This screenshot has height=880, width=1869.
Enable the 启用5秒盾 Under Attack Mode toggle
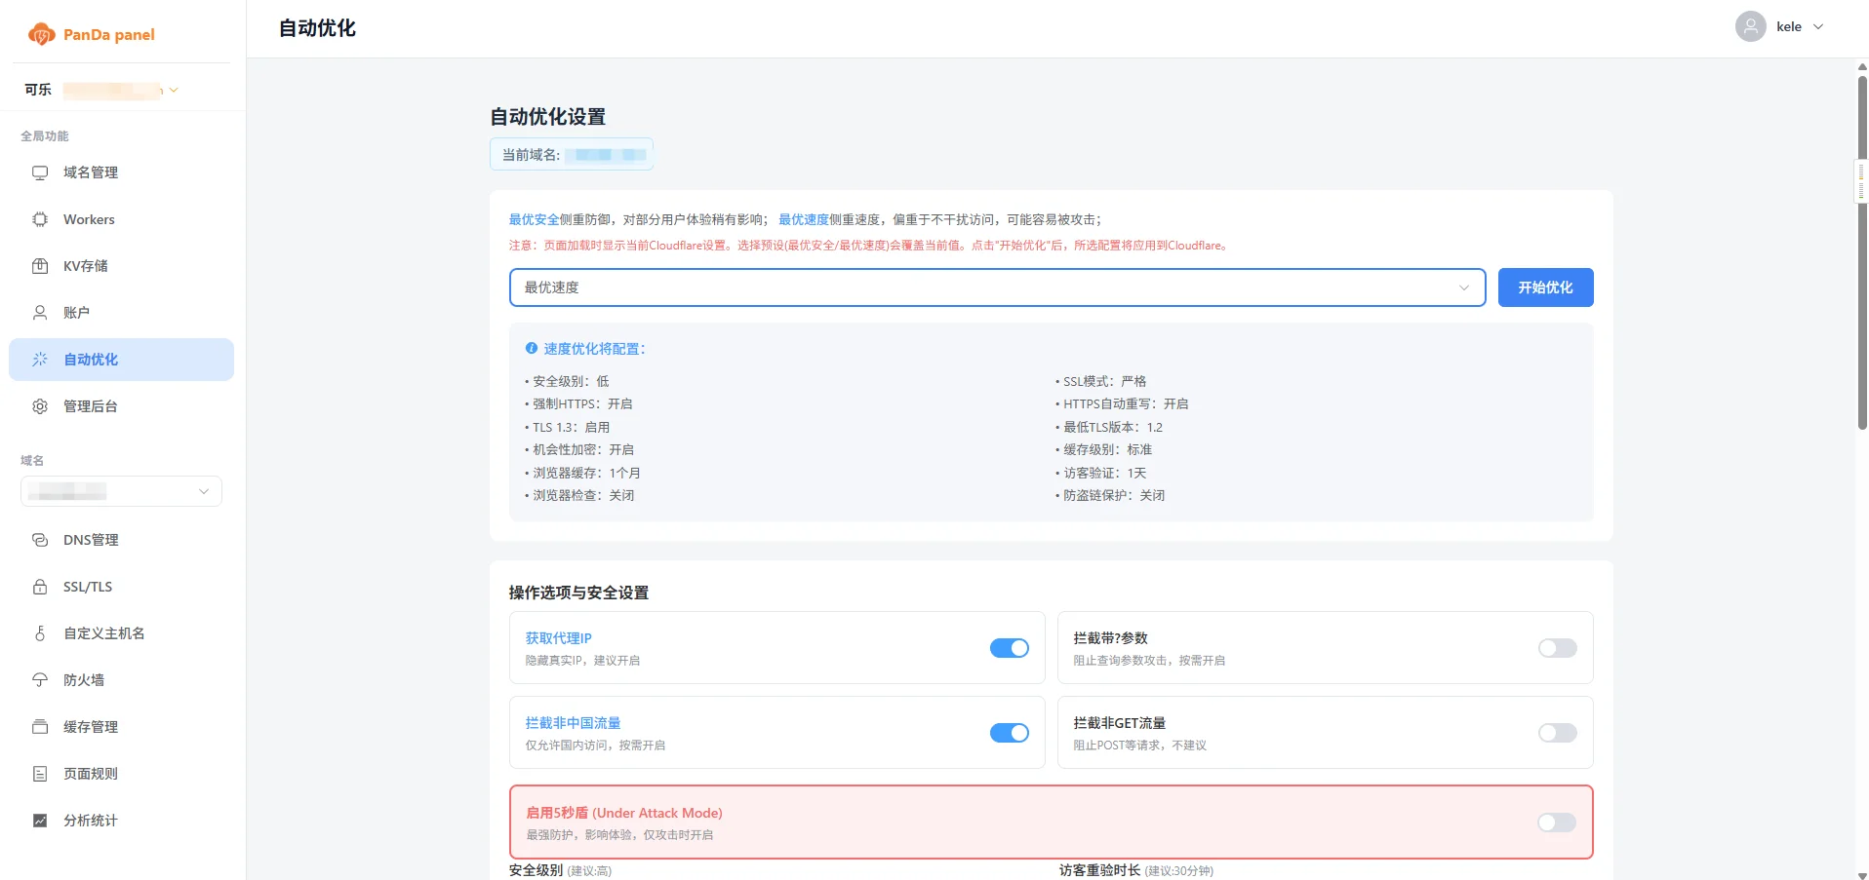pos(1556,823)
